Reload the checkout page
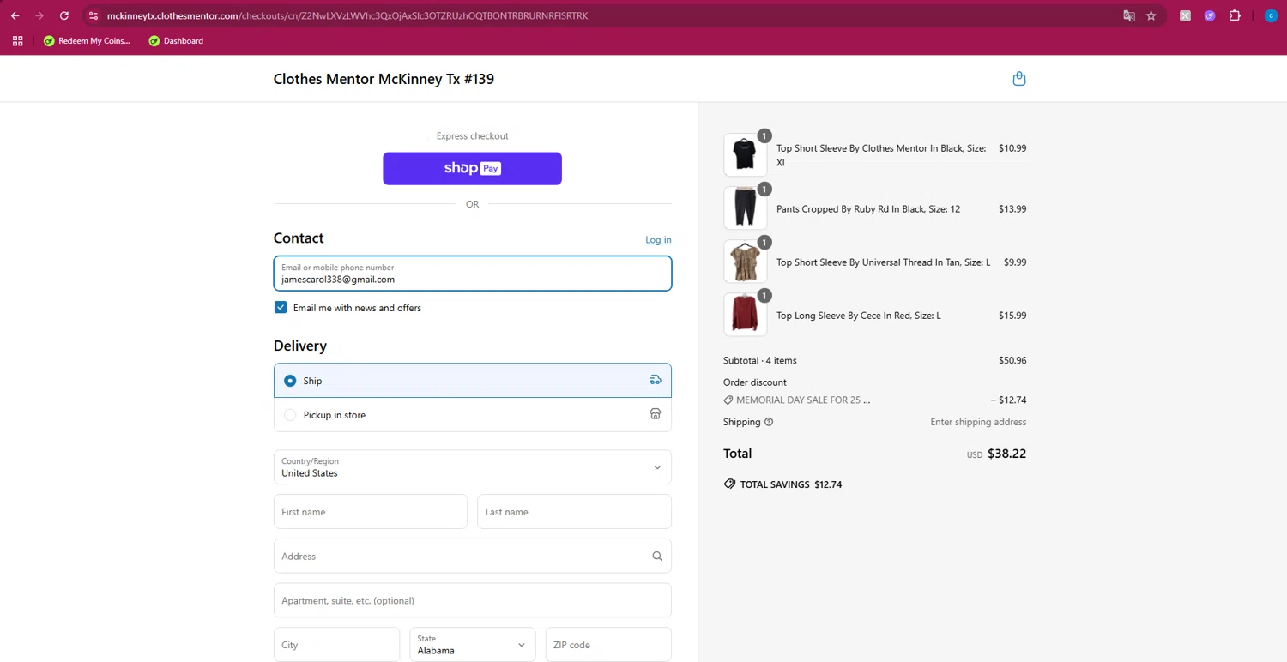 pyautogui.click(x=64, y=15)
